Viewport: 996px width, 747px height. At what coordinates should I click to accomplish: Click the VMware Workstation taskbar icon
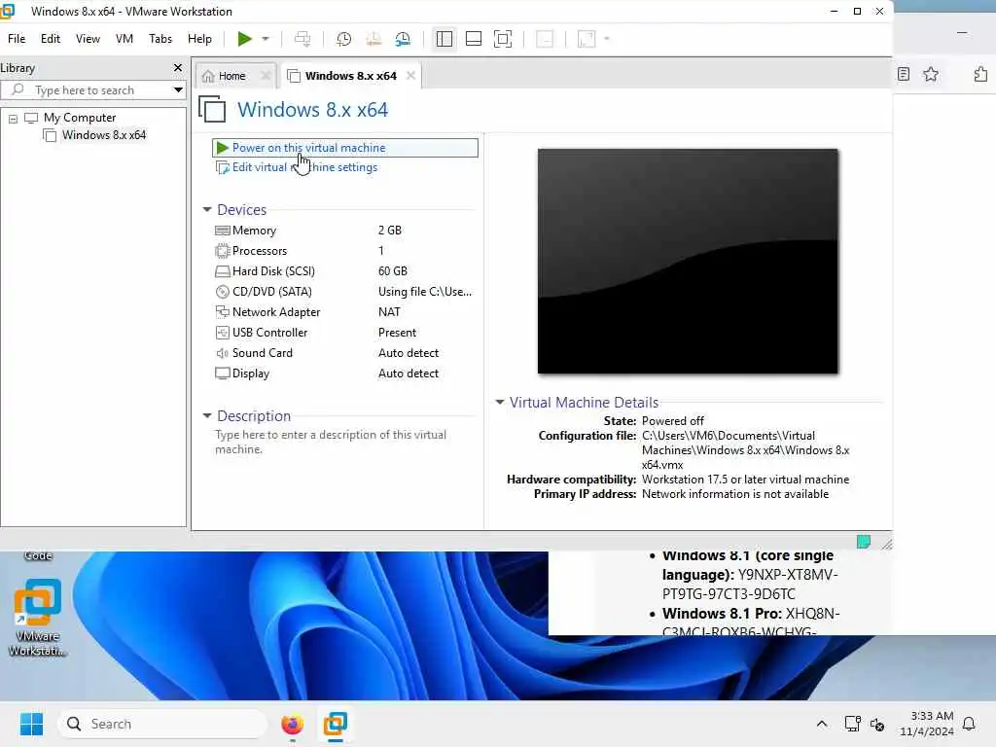pos(336,724)
